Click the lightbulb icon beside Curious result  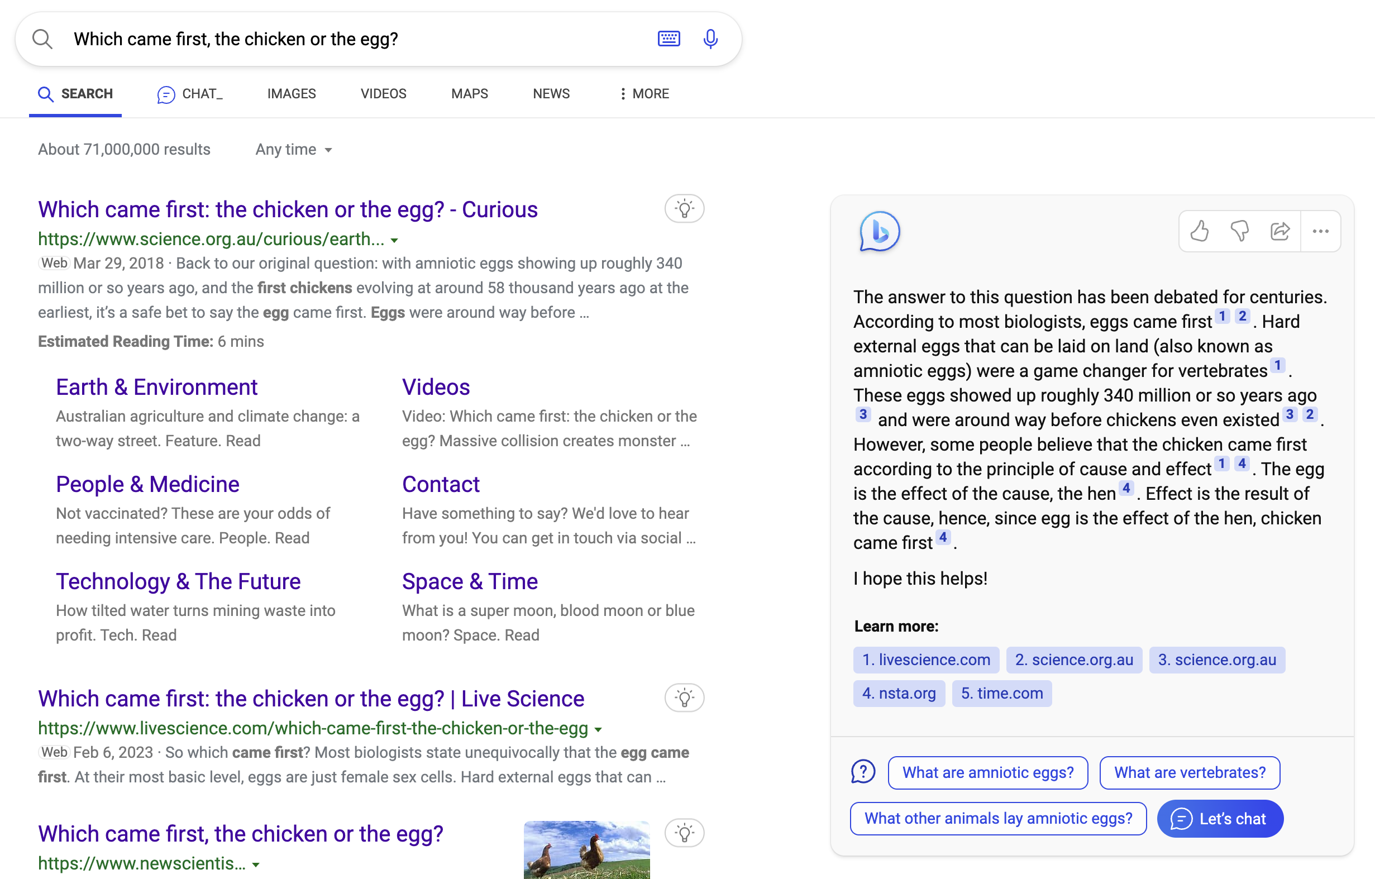[x=684, y=209]
